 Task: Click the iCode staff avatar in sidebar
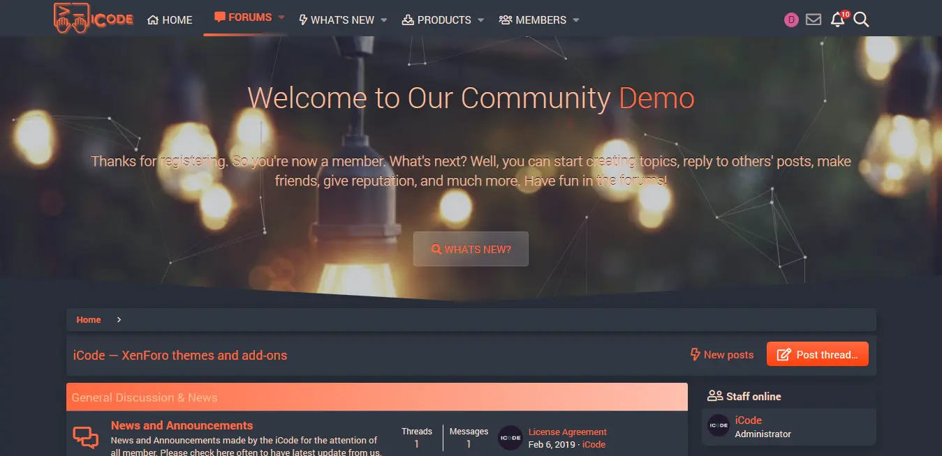pyautogui.click(x=719, y=425)
